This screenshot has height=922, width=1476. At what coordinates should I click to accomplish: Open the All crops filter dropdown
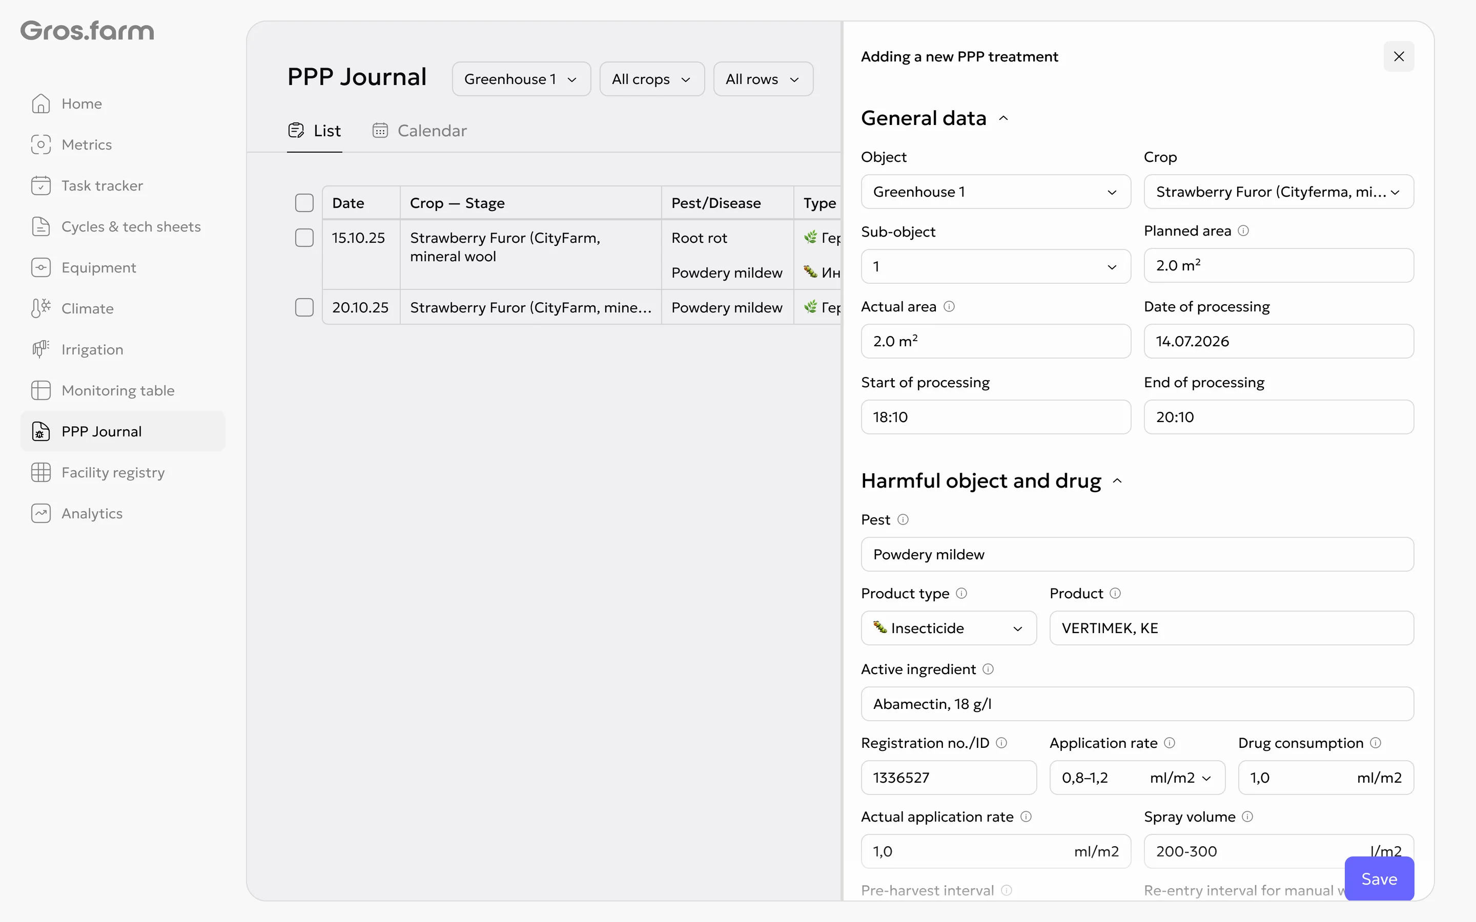(652, 79)
